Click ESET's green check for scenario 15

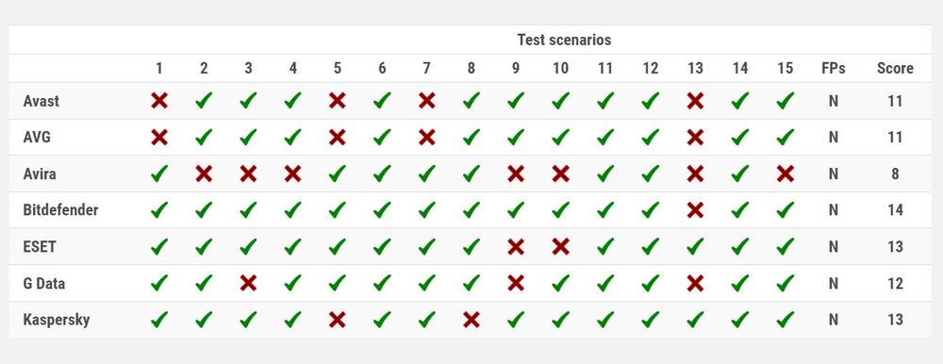pyautogui.click(x=785, y=246)
